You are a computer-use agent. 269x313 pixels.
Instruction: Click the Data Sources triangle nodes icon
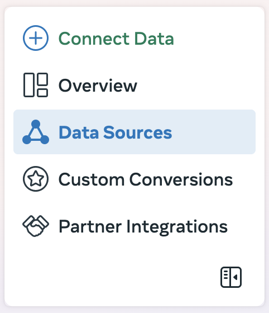[x=36, y=132]
